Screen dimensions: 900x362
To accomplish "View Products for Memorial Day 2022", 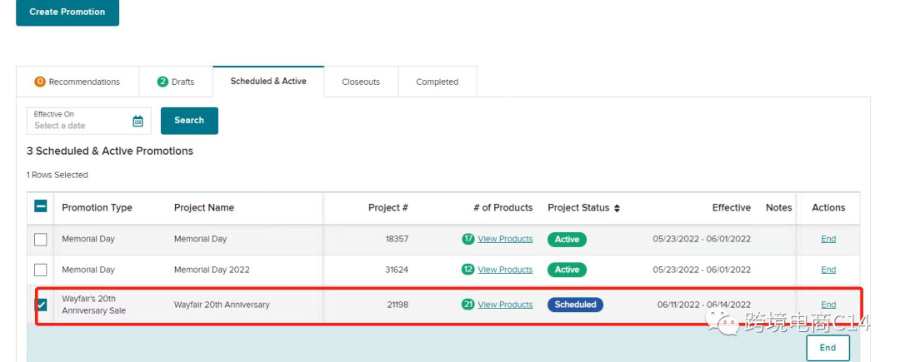I will point(505,269).
